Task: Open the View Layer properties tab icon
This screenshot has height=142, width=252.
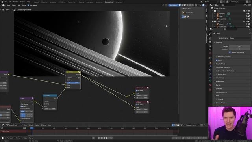Action: [210, 46]
